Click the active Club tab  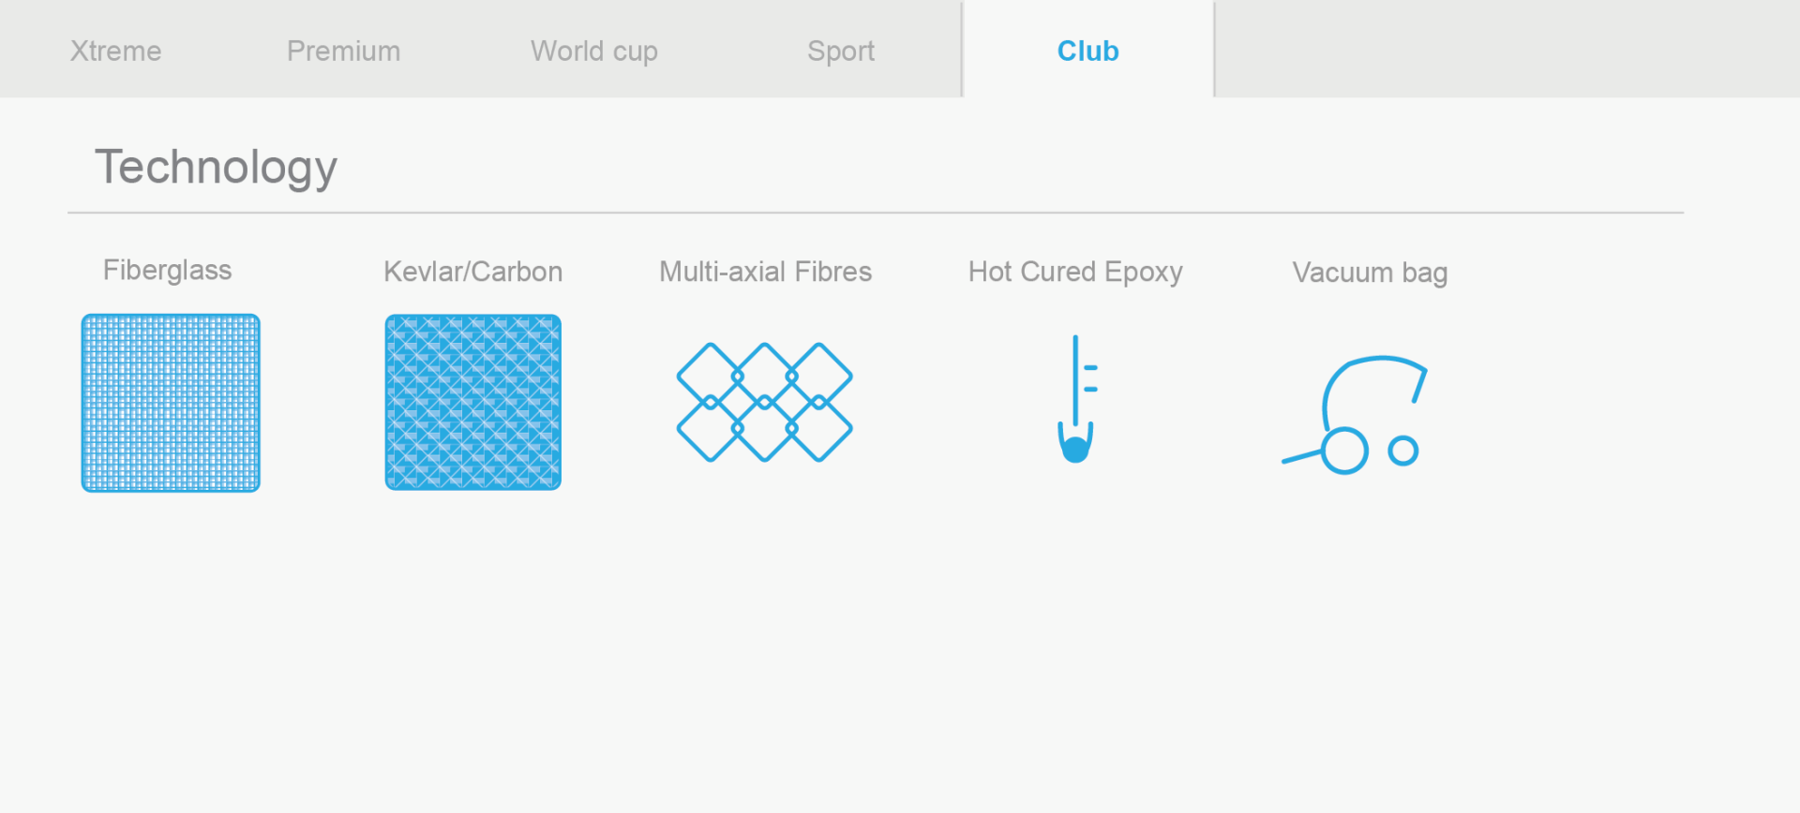point(1087,51)
